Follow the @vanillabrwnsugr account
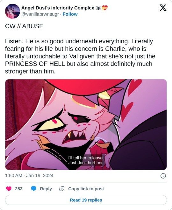This screenshot has width=172, height=210. coord(70,14)
